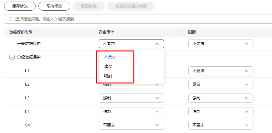Click the 安全审计 column header
272x133 pixels.
[x=106, y=32]
